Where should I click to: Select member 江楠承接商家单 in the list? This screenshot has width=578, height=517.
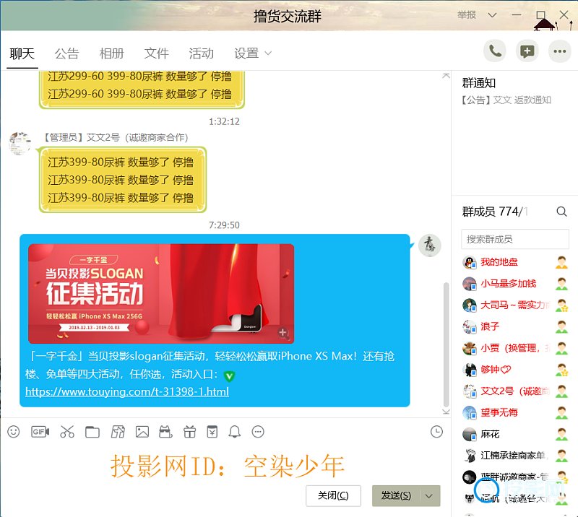click(x=515, y=456)
